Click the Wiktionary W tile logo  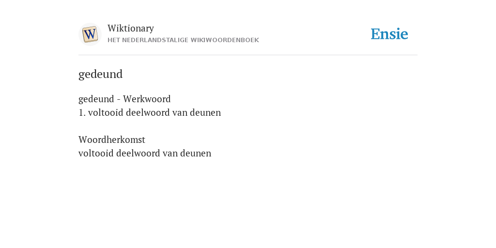pyautogui.click(x=90, y=34)
